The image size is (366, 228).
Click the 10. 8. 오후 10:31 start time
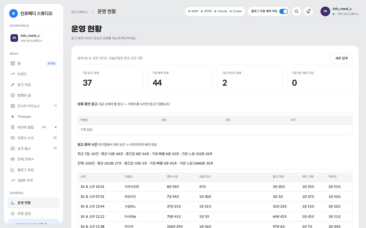click(92, 187)
